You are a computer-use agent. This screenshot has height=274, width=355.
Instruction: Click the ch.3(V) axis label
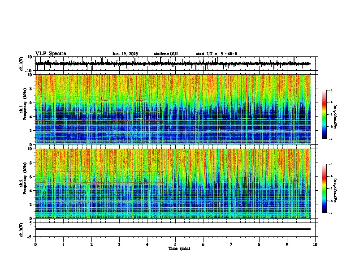point(22,230)
